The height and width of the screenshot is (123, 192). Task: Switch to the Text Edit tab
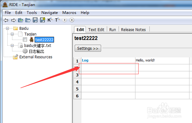96,30
